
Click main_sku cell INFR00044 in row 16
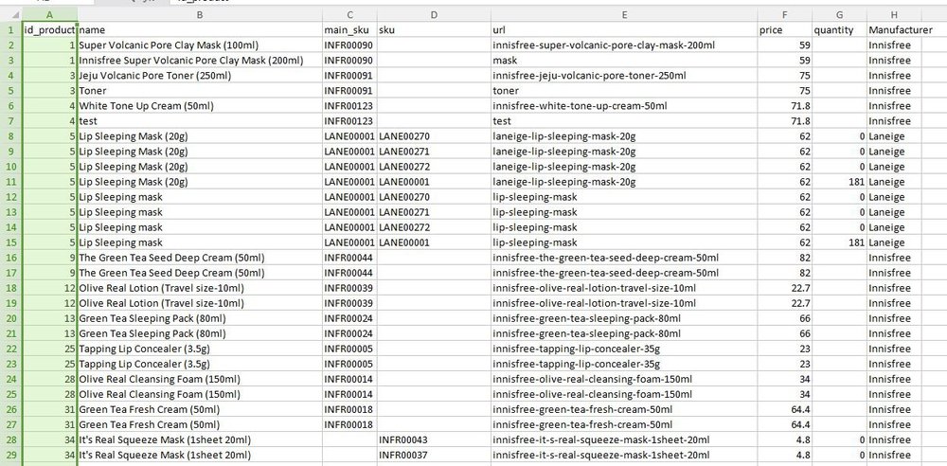(x=349, y=258)
